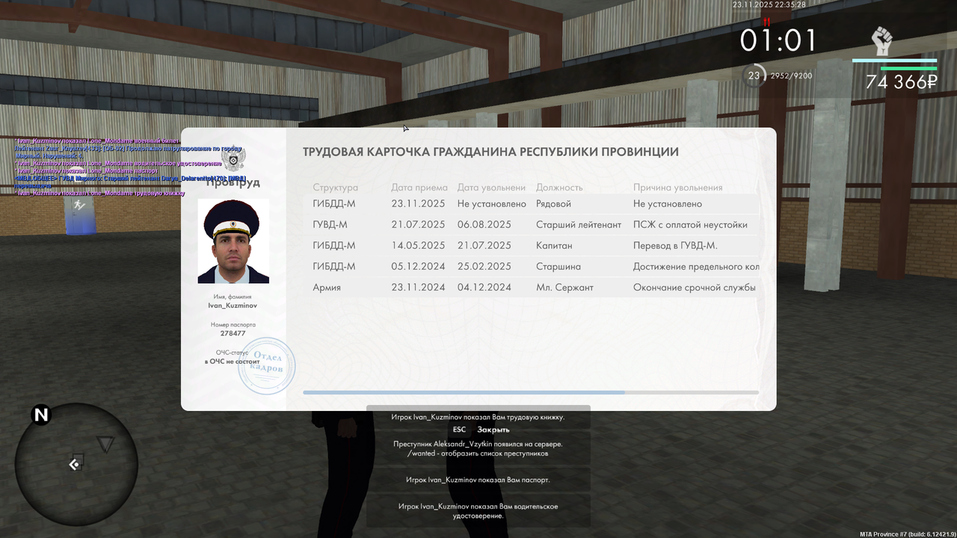957x538 pixels.
Task: Click the в ОЧС не состоит status
Action: 233,362
